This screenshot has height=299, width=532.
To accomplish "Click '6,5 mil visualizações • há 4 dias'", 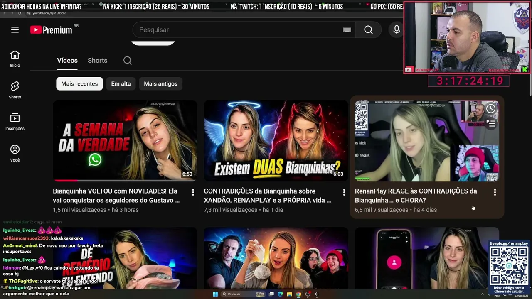I will [x=396, y=210].
